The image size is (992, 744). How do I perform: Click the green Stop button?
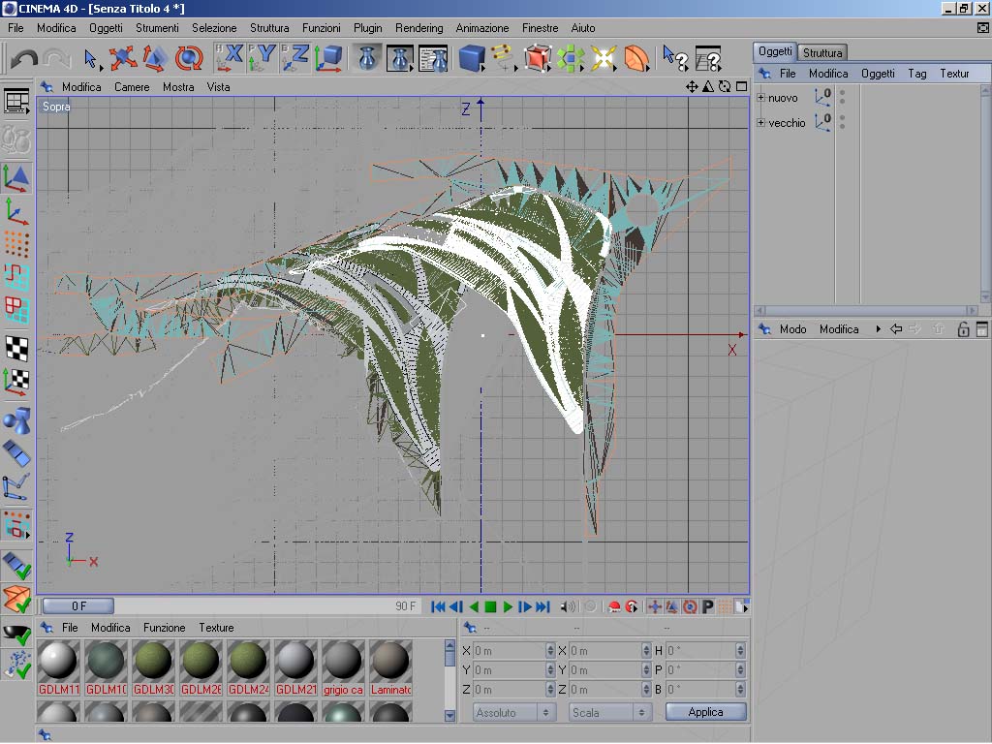pyautogui.click(x=490, y=606)
